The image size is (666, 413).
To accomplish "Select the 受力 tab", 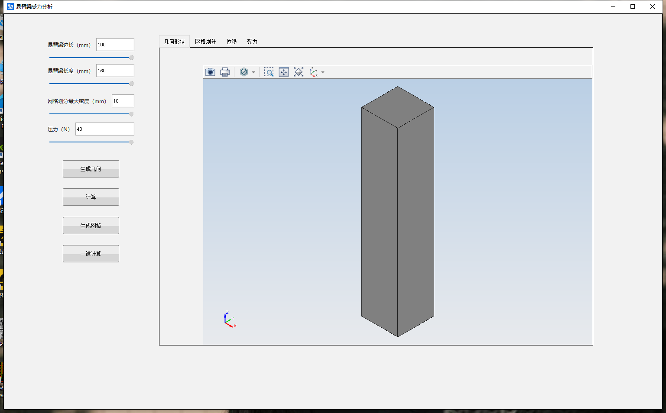I will click(252, 42).
